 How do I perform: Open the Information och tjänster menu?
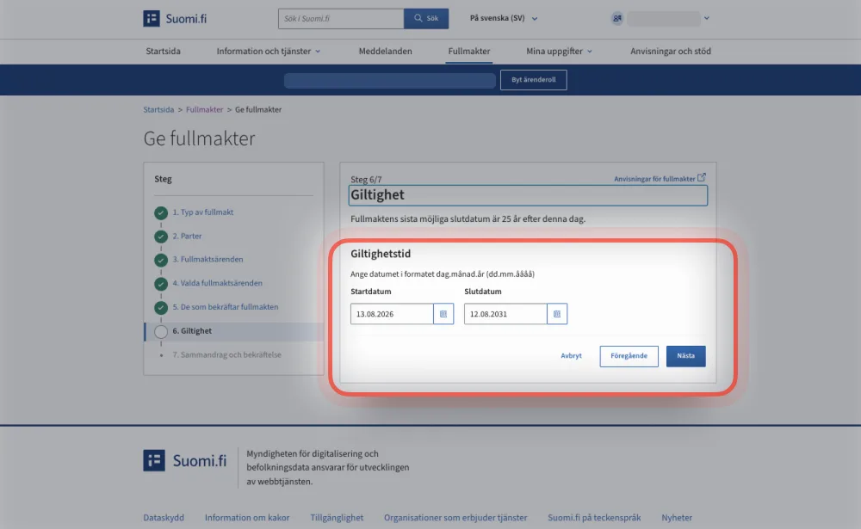[269, 51]
